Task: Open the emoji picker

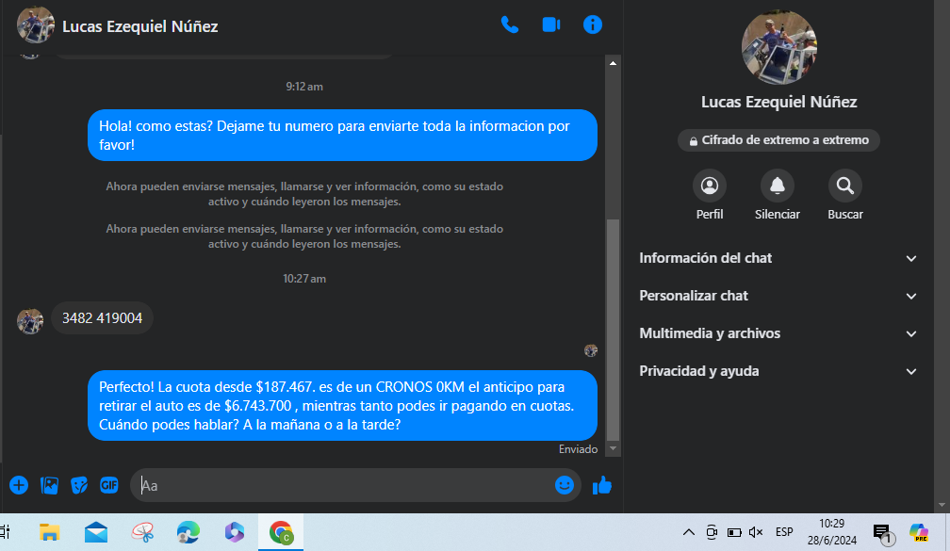Action: coord(565,485)
